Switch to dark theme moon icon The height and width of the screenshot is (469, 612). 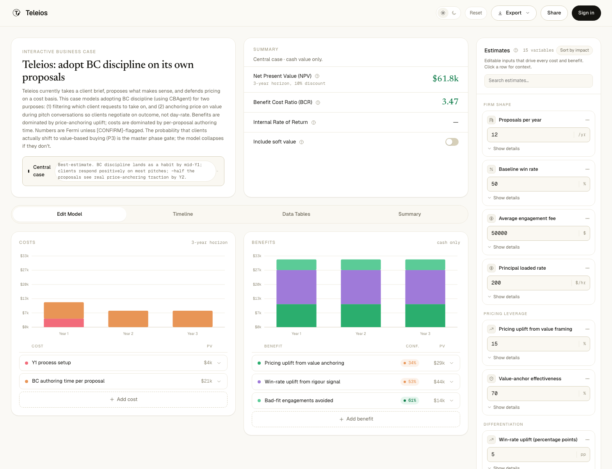[x=454, y=13]
